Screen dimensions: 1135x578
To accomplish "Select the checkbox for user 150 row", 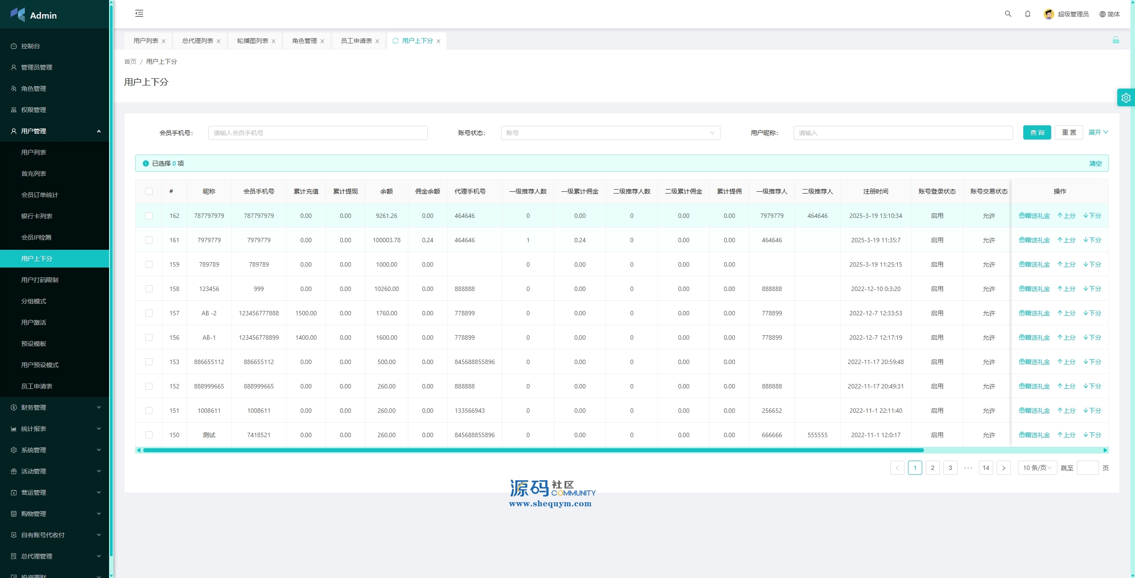I will 149,435.
